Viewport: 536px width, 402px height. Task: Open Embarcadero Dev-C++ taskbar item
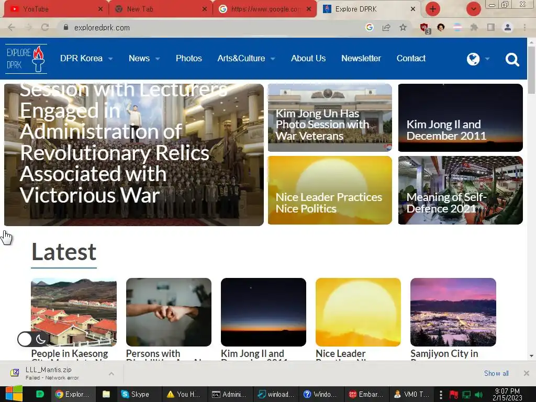tap(367, 394)
